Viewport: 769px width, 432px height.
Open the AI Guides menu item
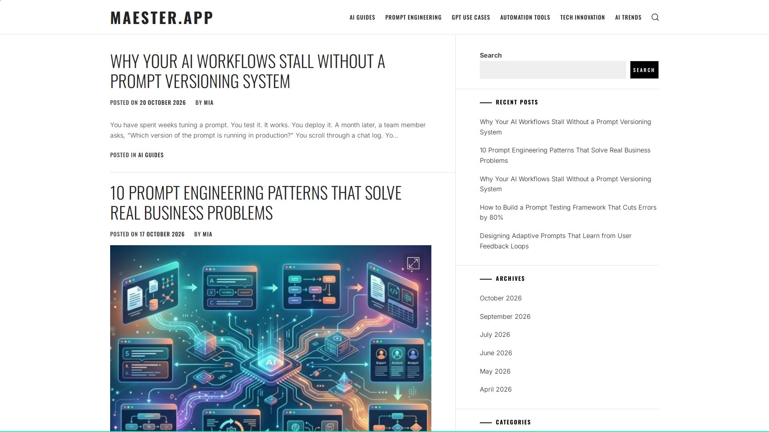click(x=362, y=17)
